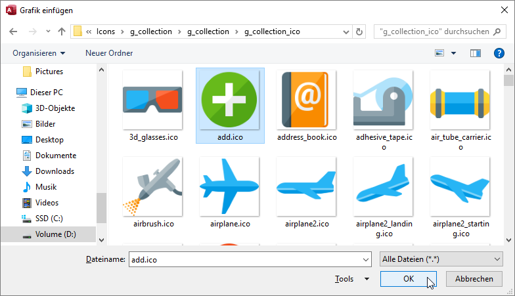Image resolution: width=515 pixels, height=296 pixels.
Task: Select the airplane2_landing.ico icon
Action: pos(383,186)
